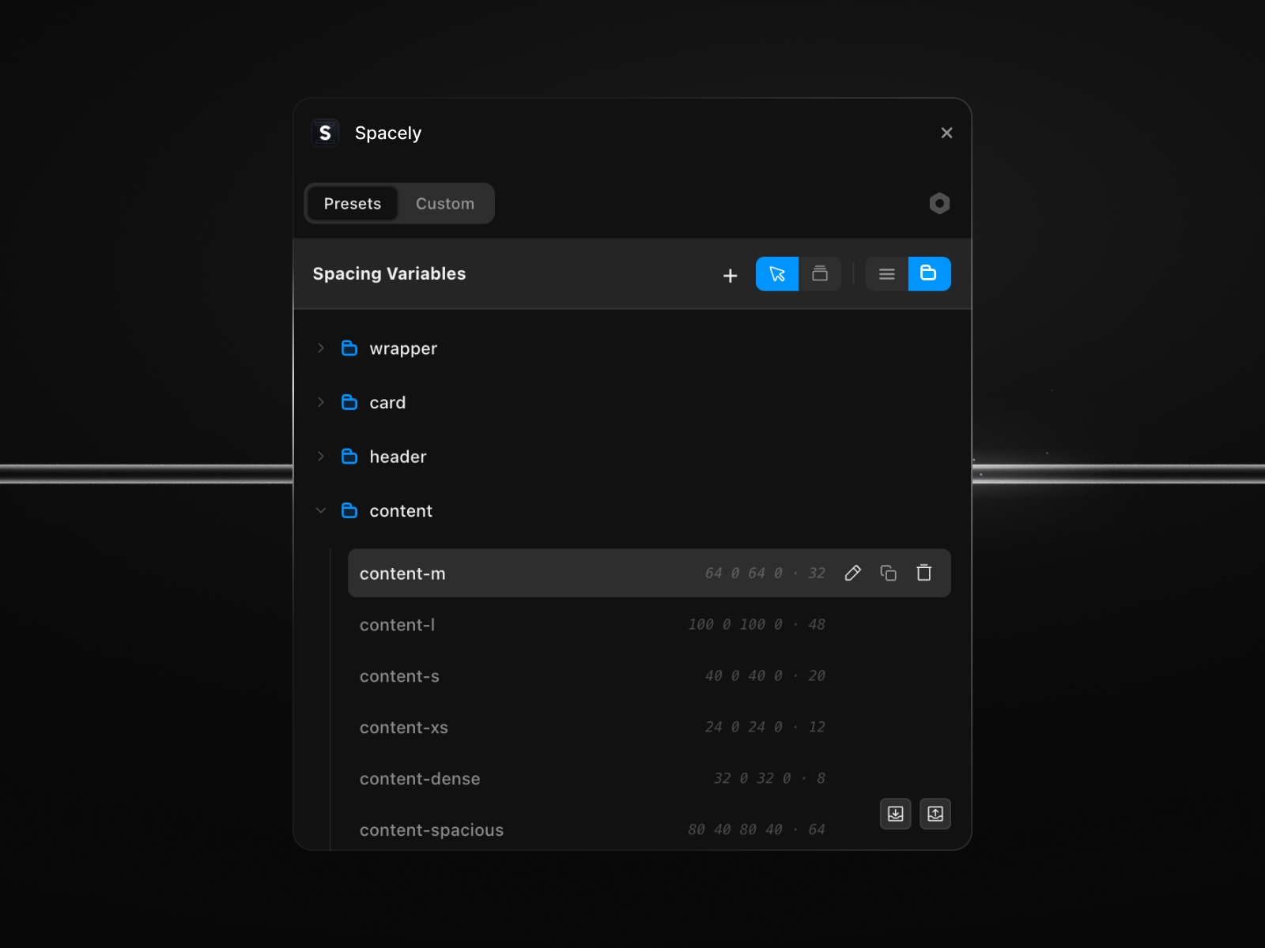1265x948 pixels.
Task: Toggle the list view layout
Action: [885, 274]
